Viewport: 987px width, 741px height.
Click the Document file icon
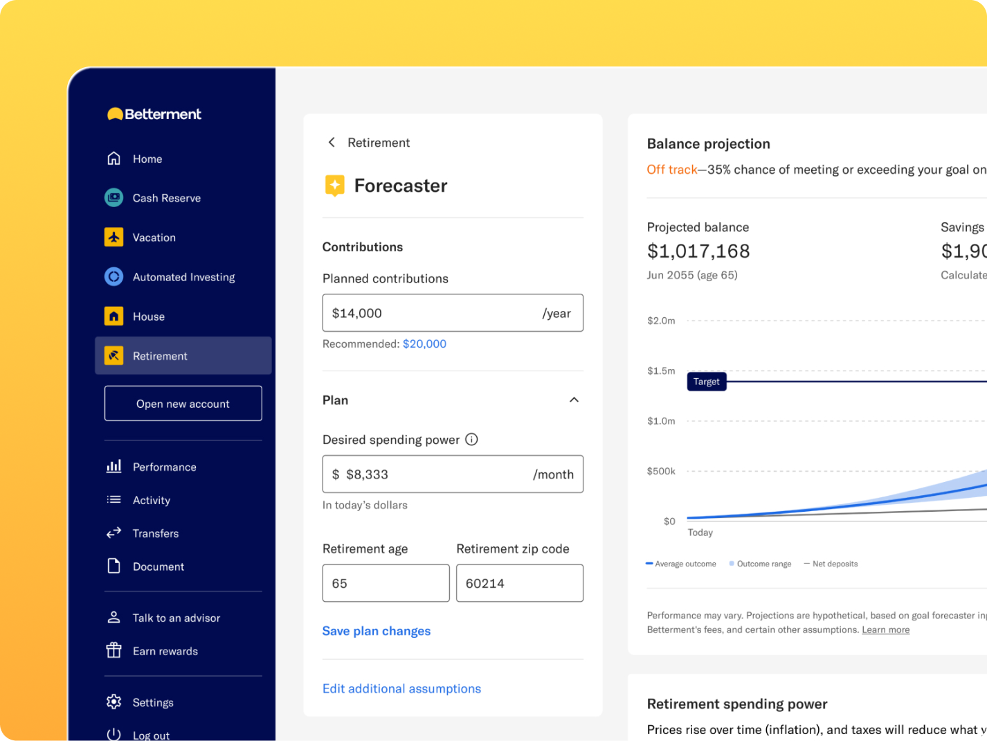click(114, 566)
